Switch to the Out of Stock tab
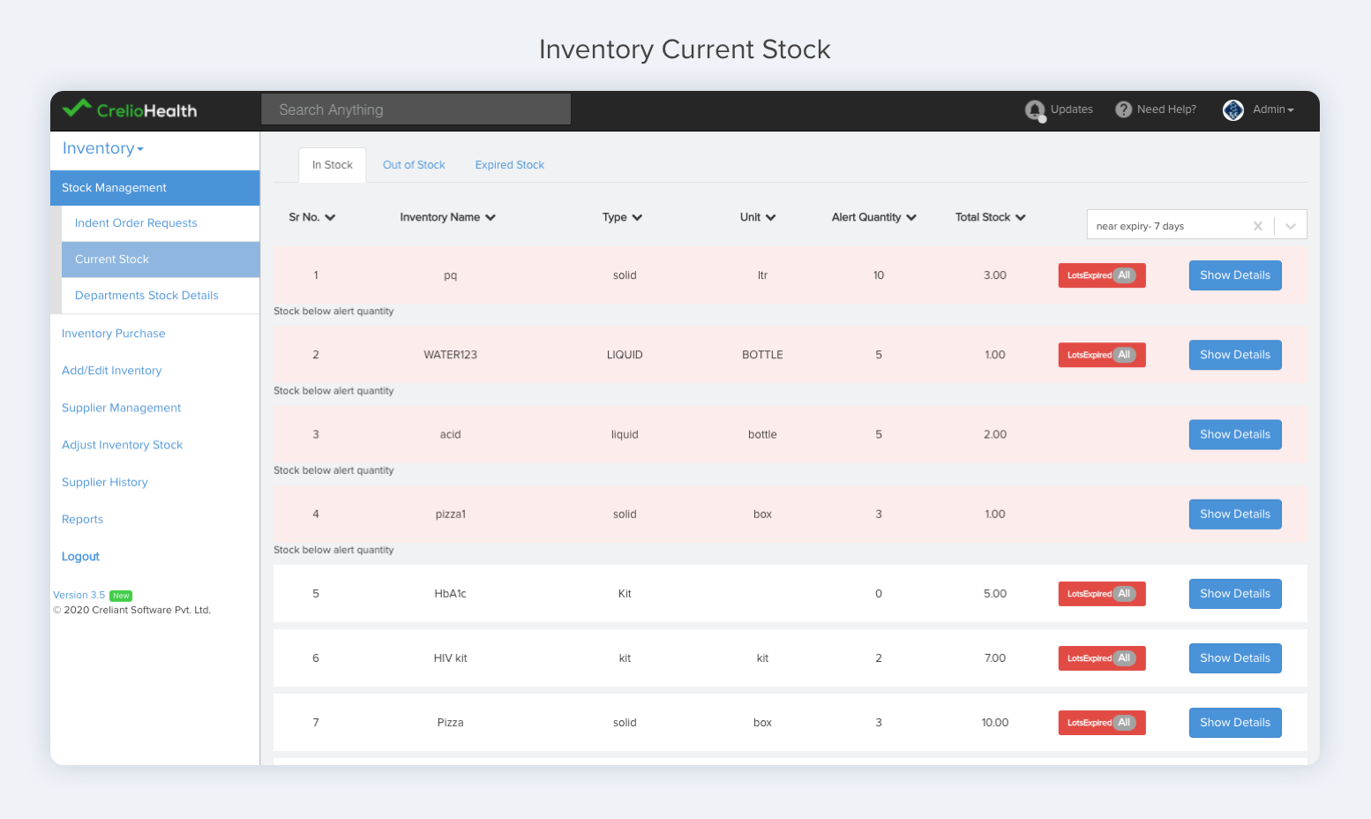1371x819 pixels. click(x=414, y=165)
